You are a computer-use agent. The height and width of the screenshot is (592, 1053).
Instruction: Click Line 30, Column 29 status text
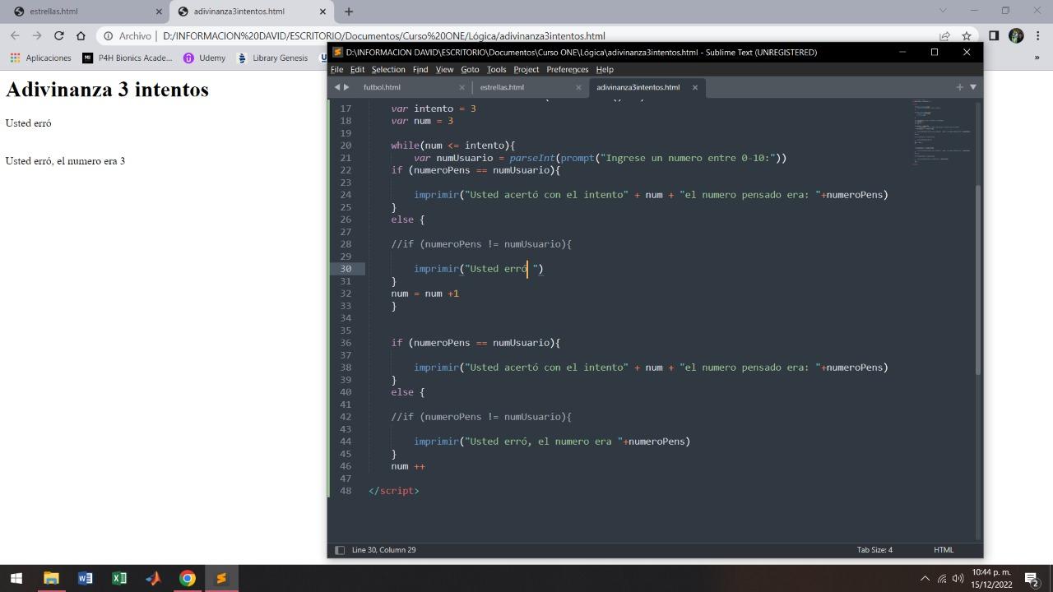pyautogui.click(x=384, y=550)
